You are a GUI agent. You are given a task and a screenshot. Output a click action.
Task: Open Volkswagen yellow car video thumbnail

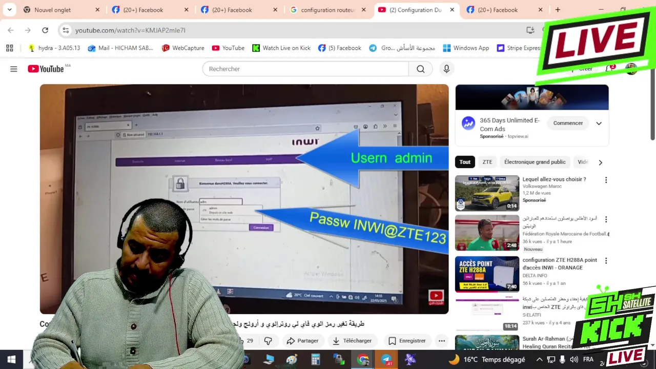coord(487,193)
